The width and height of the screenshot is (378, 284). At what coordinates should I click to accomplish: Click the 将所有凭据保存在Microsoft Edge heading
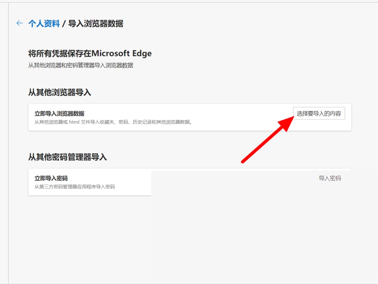tap(90, 53)
